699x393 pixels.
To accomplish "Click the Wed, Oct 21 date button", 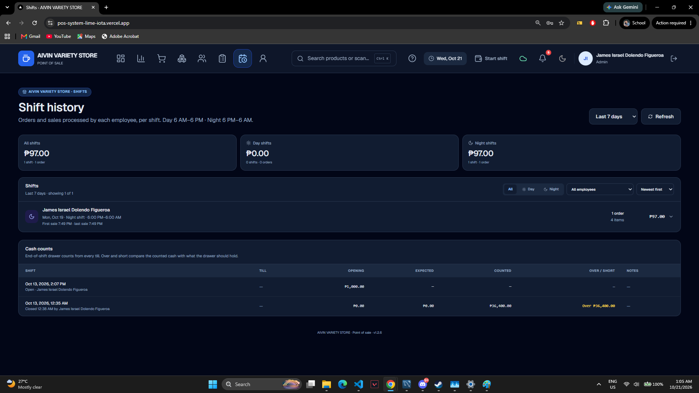I will point(445,59).
